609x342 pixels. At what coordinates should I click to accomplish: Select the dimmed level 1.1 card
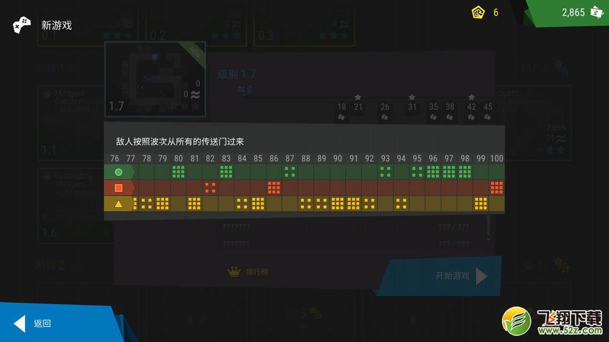tap(71, 123)
